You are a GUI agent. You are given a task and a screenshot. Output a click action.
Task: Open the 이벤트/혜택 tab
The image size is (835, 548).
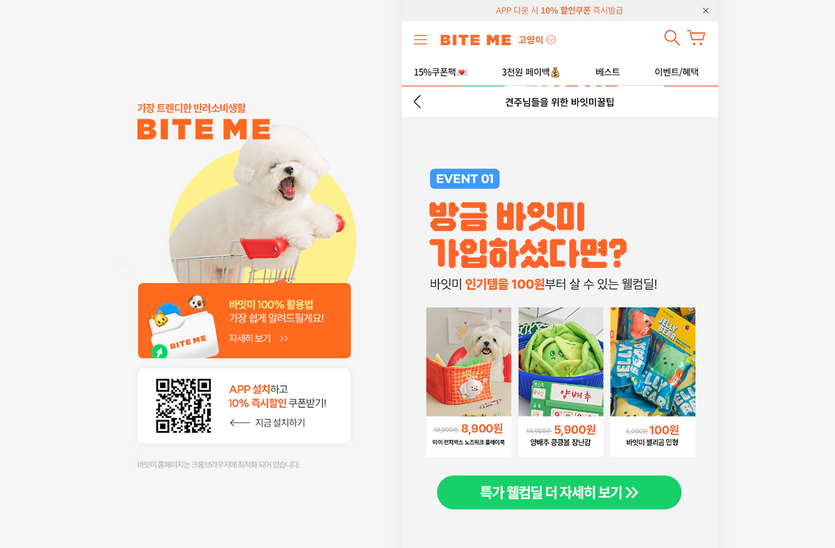pyautogui.click(x=676, y=72)
